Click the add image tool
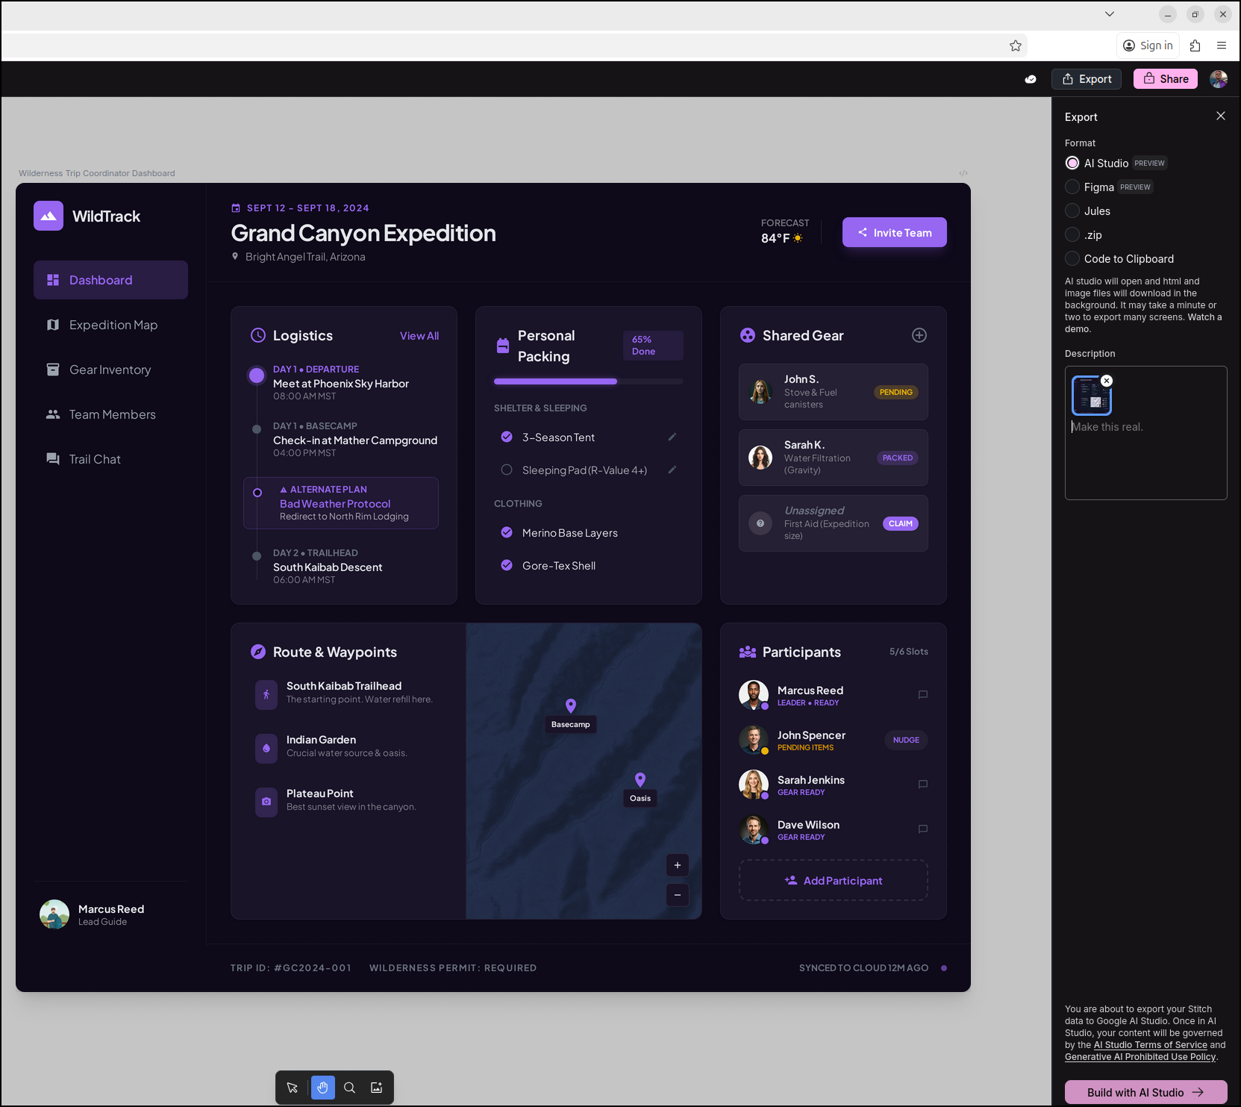 point(377,1088)
